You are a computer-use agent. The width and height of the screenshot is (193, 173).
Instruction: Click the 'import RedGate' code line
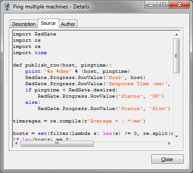pos(35,34)
